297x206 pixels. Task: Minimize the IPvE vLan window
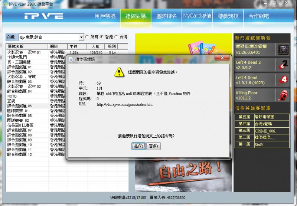click(266, 3)
